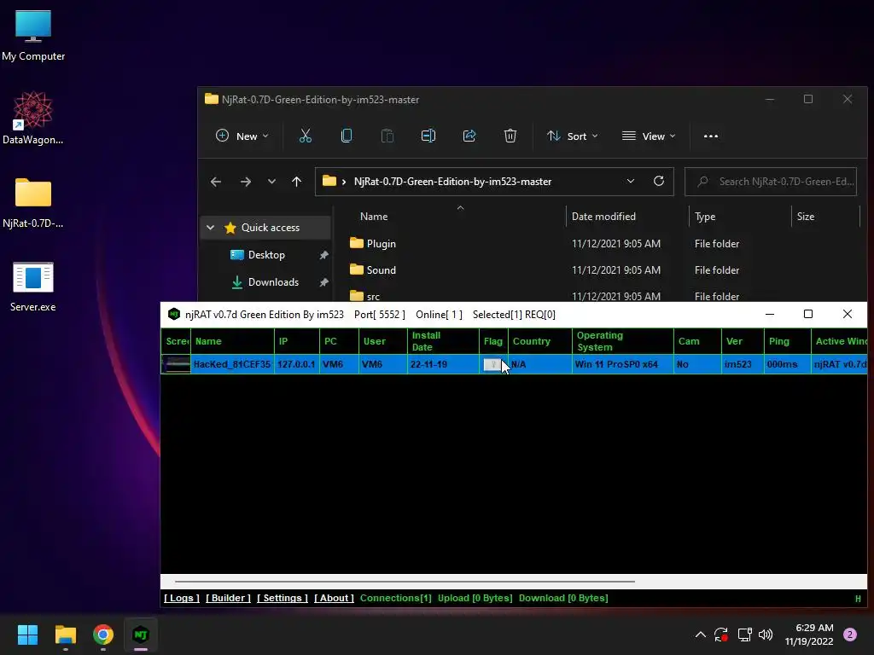Click volume icon in system tray
The height and width of the screenshot is (655, 874).
click(x=766, y=635)
